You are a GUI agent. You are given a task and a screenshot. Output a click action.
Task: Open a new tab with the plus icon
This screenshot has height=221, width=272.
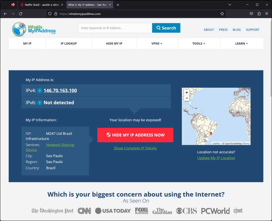118,5
